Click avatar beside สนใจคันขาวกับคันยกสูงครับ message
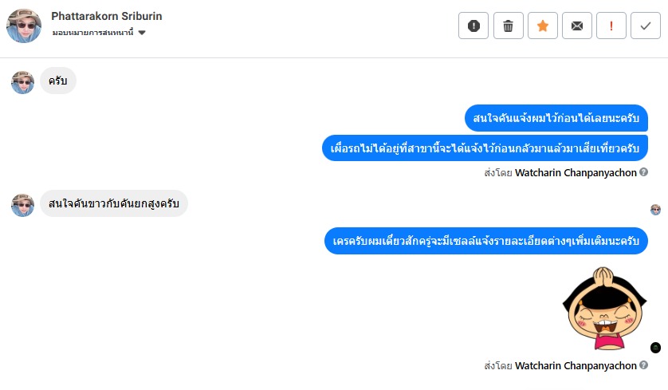The image size is (668, 390). pyautogui.click(x=22, y=204)
